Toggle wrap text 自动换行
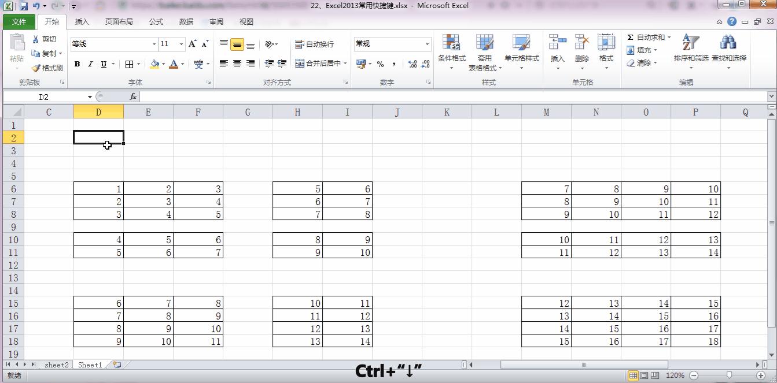 [314, 44]
